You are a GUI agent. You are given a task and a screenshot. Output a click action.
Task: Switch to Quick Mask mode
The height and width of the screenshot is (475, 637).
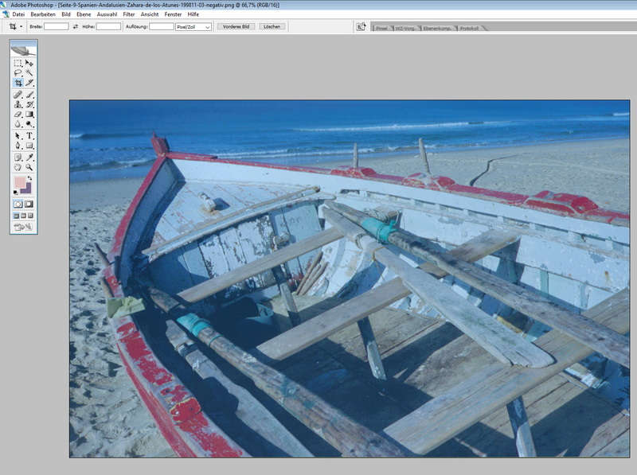pos(29,204)
